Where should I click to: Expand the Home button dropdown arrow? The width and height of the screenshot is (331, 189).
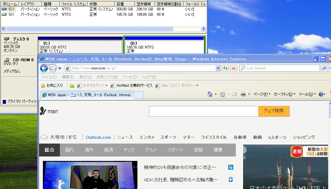pos(216,94)
